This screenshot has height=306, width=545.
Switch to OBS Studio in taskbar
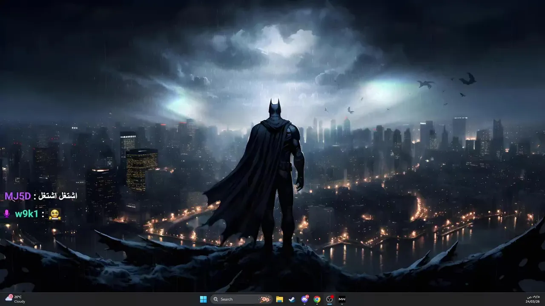pyautogui.click(x=329, y=299)
